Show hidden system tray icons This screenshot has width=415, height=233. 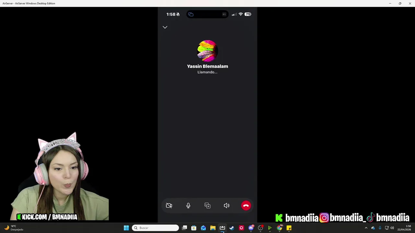366,228
